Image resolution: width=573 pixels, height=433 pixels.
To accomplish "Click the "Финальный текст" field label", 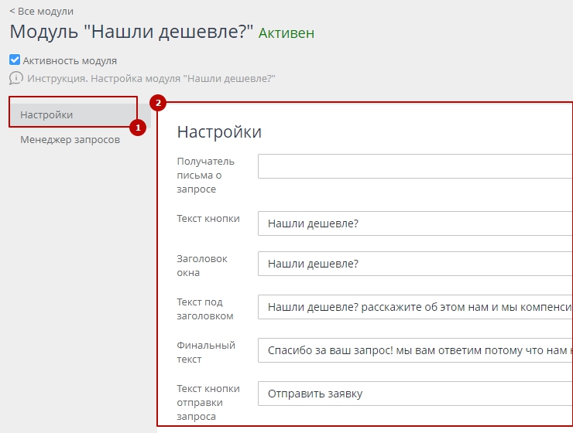I will (x=206, y=352).
